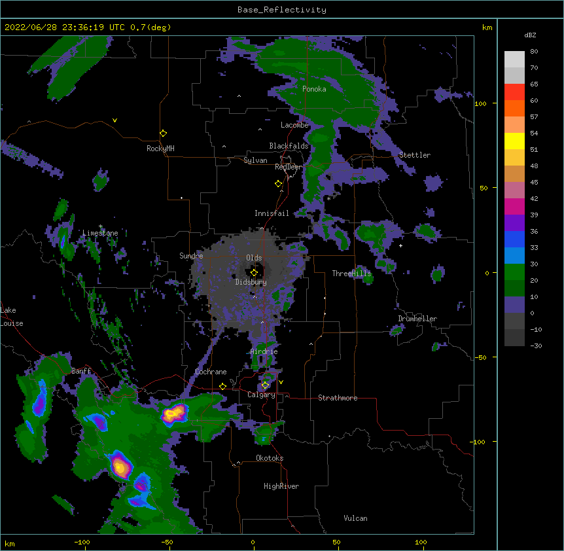Click the Ponoka city label
The width and height of the screenshot is (564, 551).
coord(314,89)
